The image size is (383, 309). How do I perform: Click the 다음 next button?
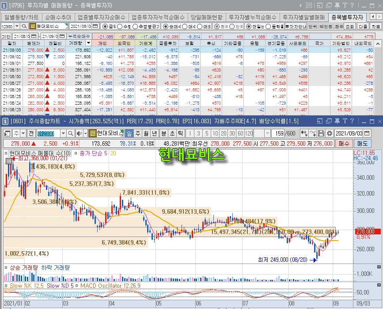363,26
